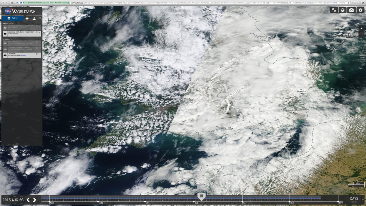Click the timeline date slider handle
Screen dimensions: 366x206
coord(202,197)
